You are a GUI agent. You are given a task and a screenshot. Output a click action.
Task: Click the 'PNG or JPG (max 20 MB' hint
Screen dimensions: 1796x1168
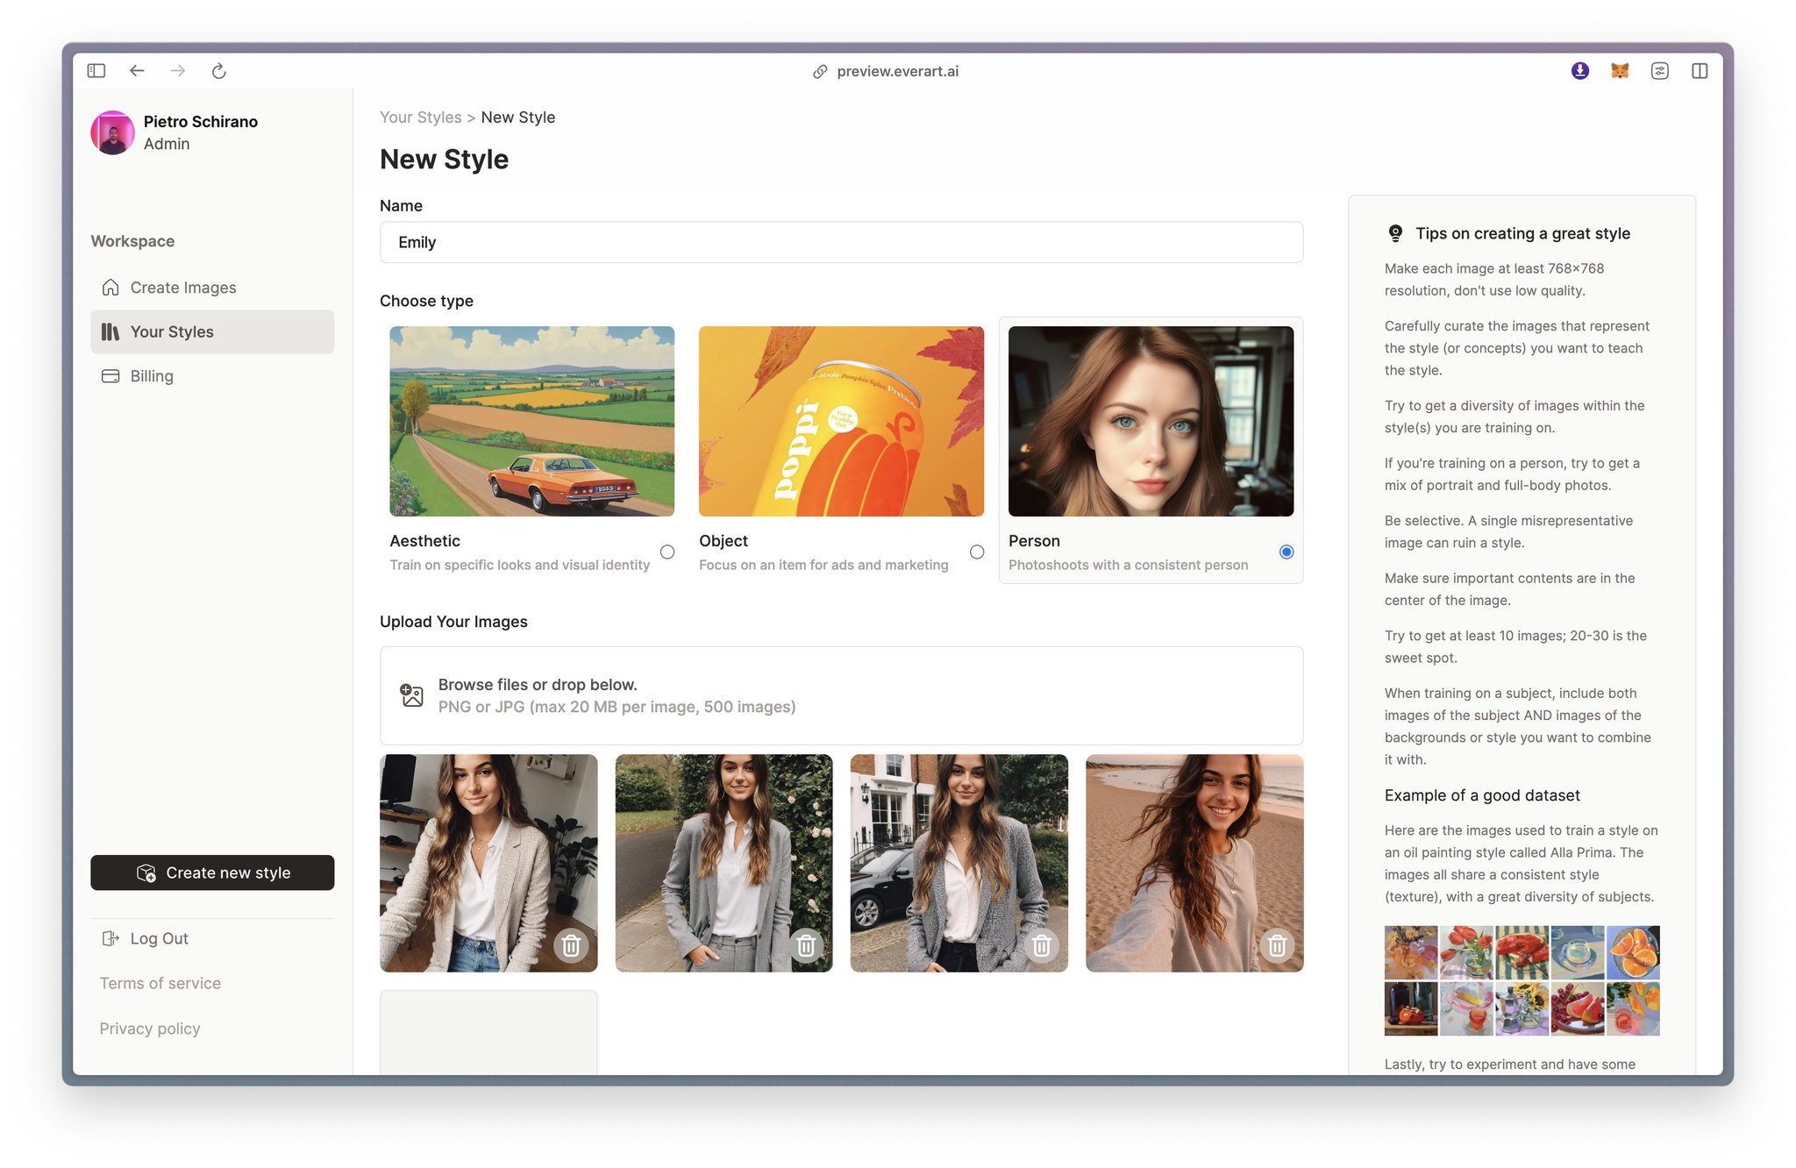[x=616, y=707]
